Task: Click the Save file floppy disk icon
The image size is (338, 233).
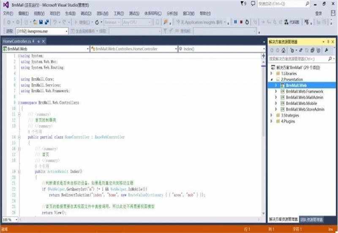Action: click(x=41, y=22)
